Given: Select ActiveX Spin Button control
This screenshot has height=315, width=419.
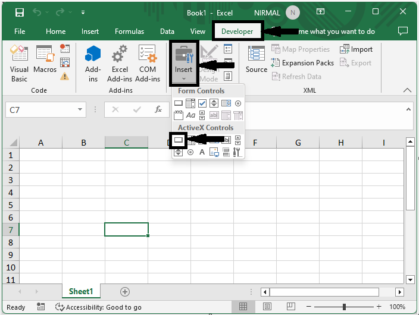Looking at the screenshot, I should [x=178, y=152].
